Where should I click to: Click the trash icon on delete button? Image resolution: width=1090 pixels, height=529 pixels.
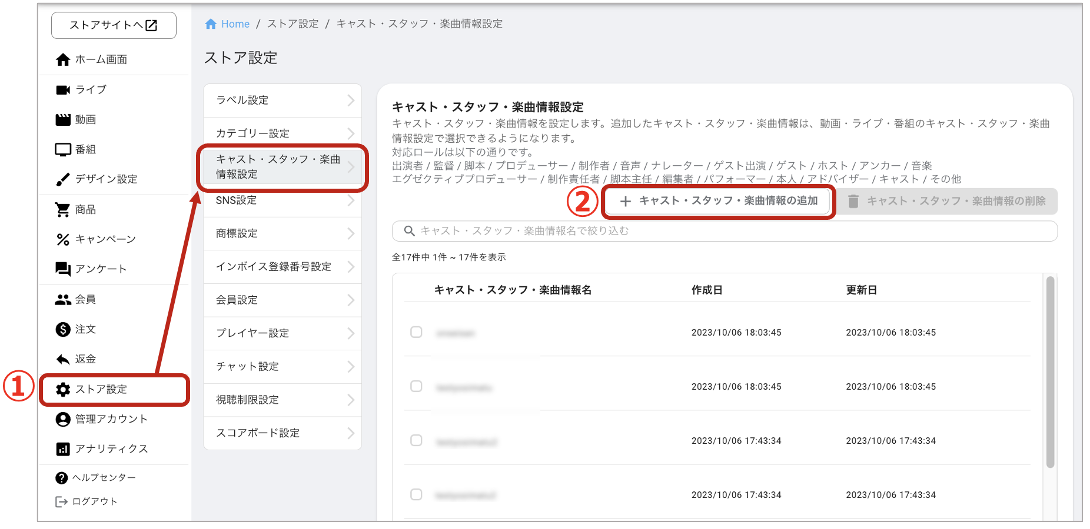click(853, 201)
